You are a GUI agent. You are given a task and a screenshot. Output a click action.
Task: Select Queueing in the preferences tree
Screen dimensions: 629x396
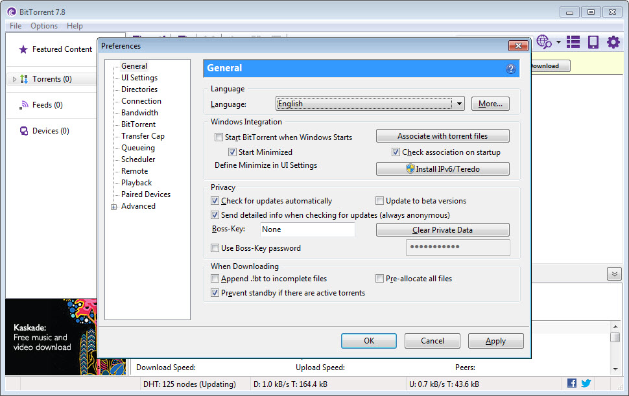(138, 148)
